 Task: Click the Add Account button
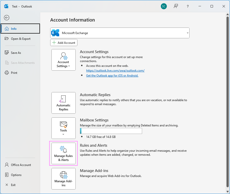(x=64, y=43)
